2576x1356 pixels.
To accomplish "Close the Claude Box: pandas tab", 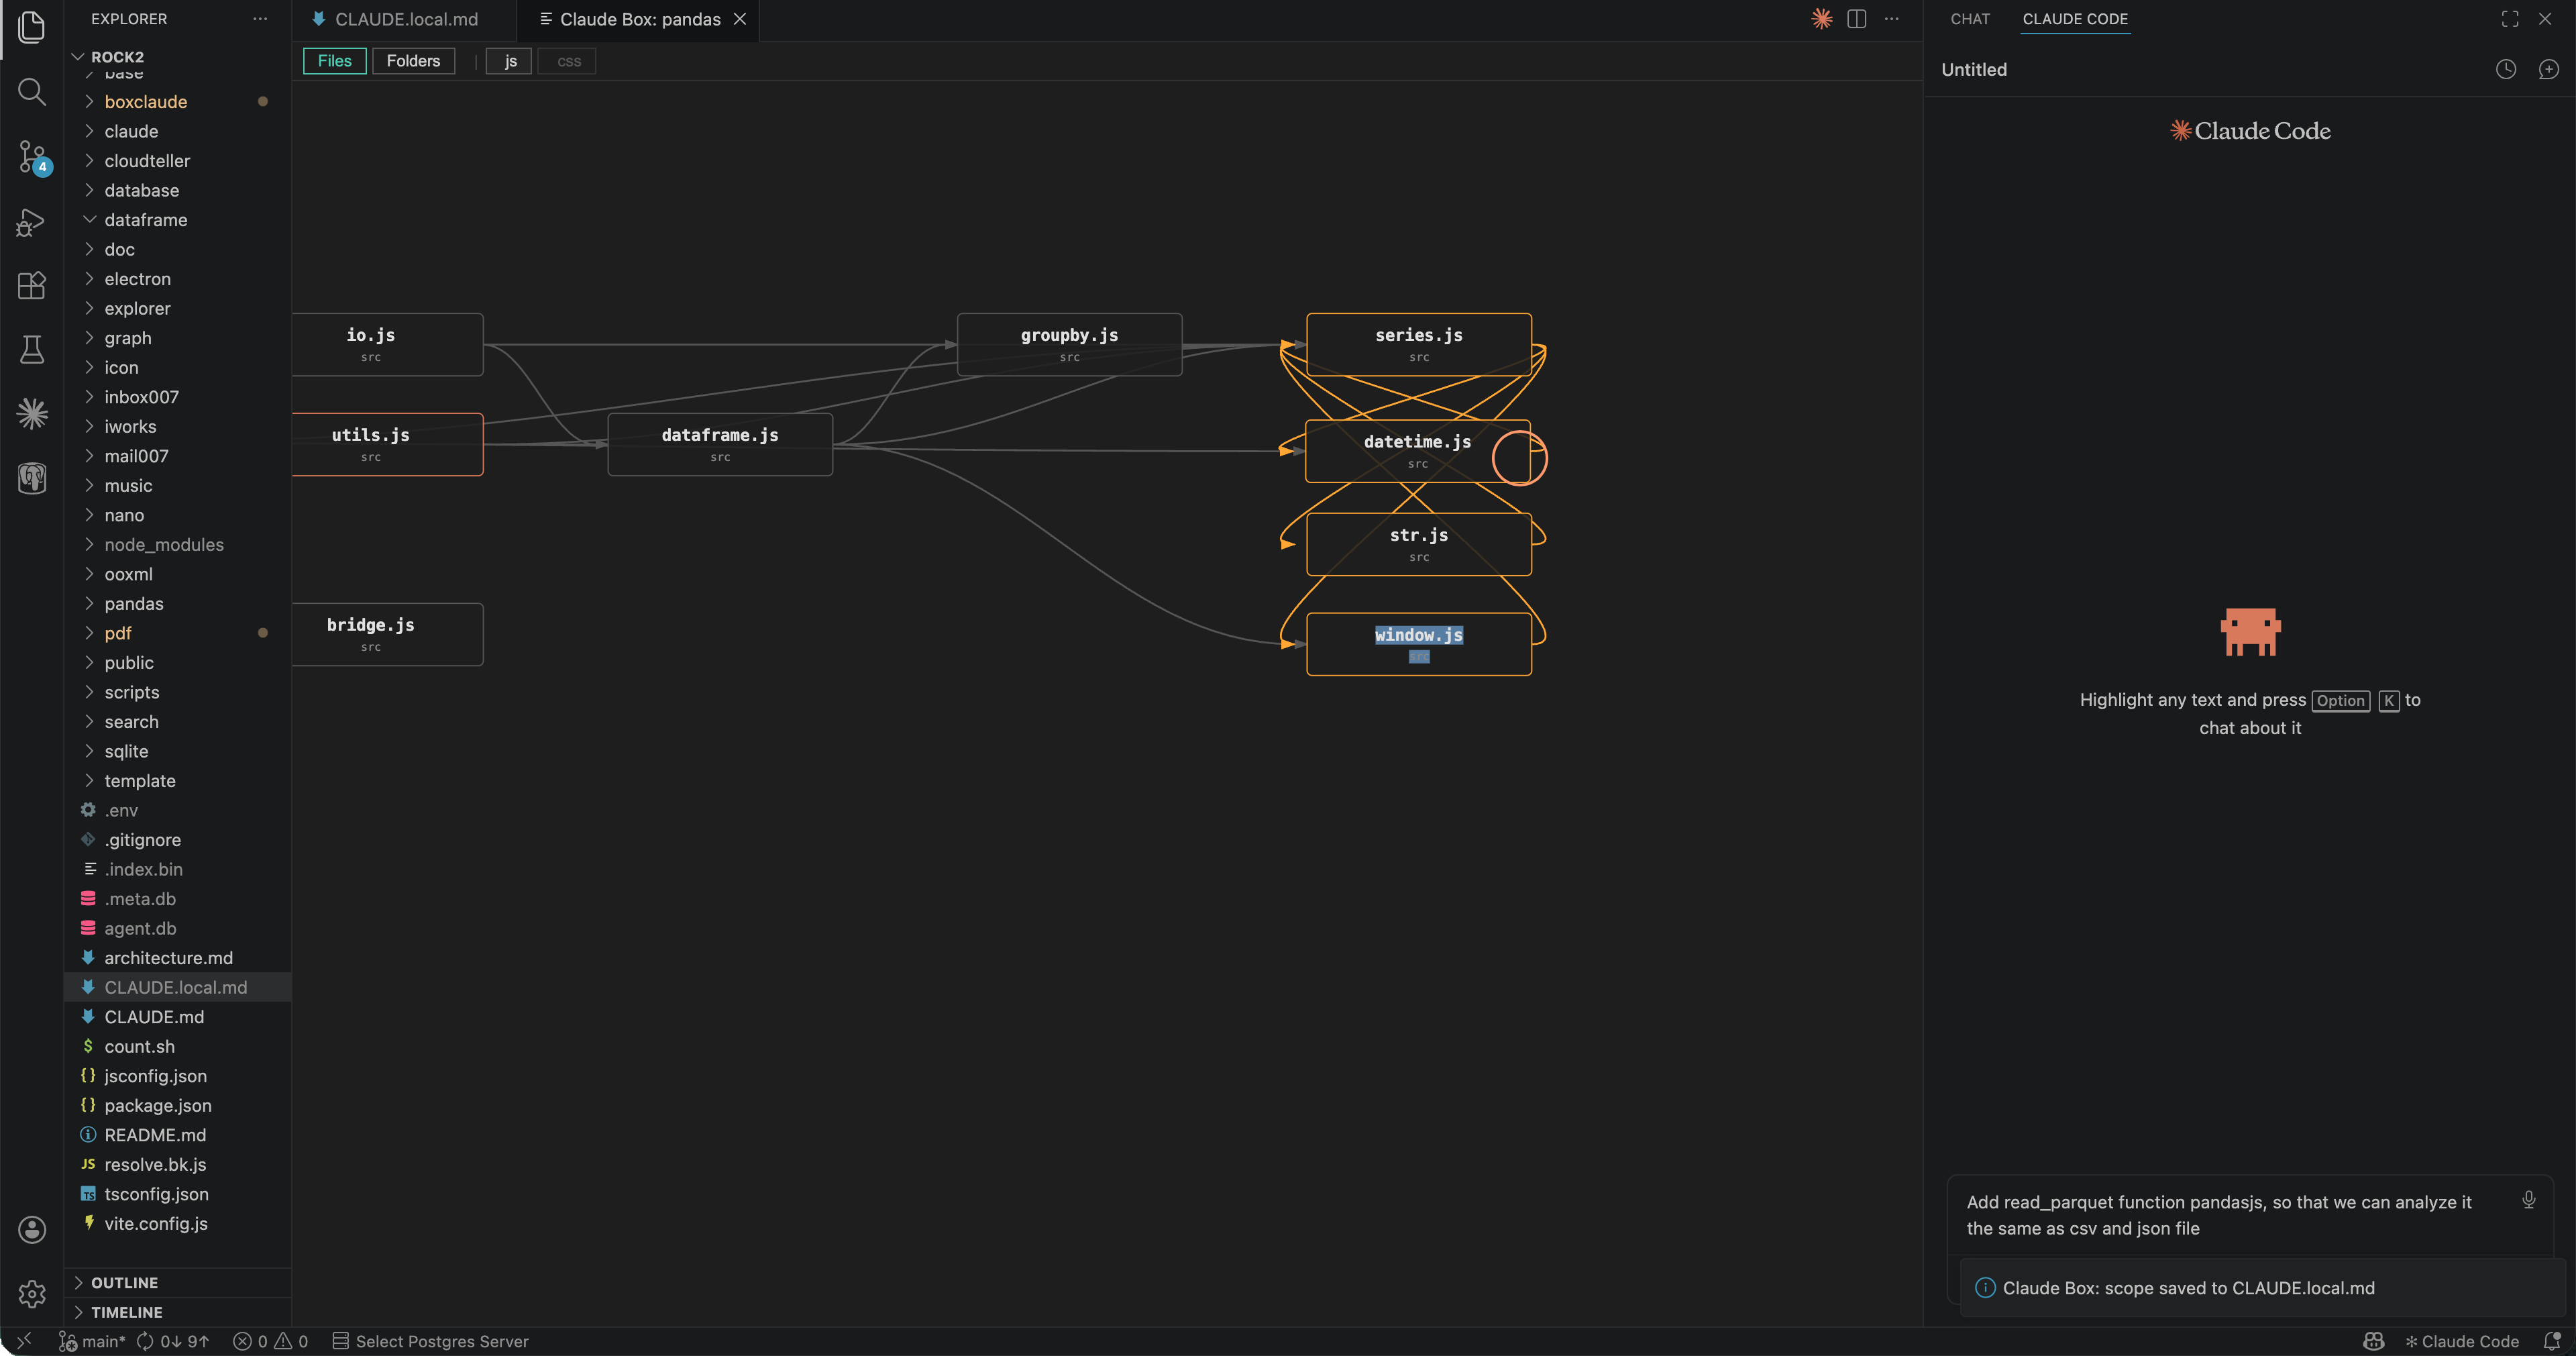I will coord(740,19).
